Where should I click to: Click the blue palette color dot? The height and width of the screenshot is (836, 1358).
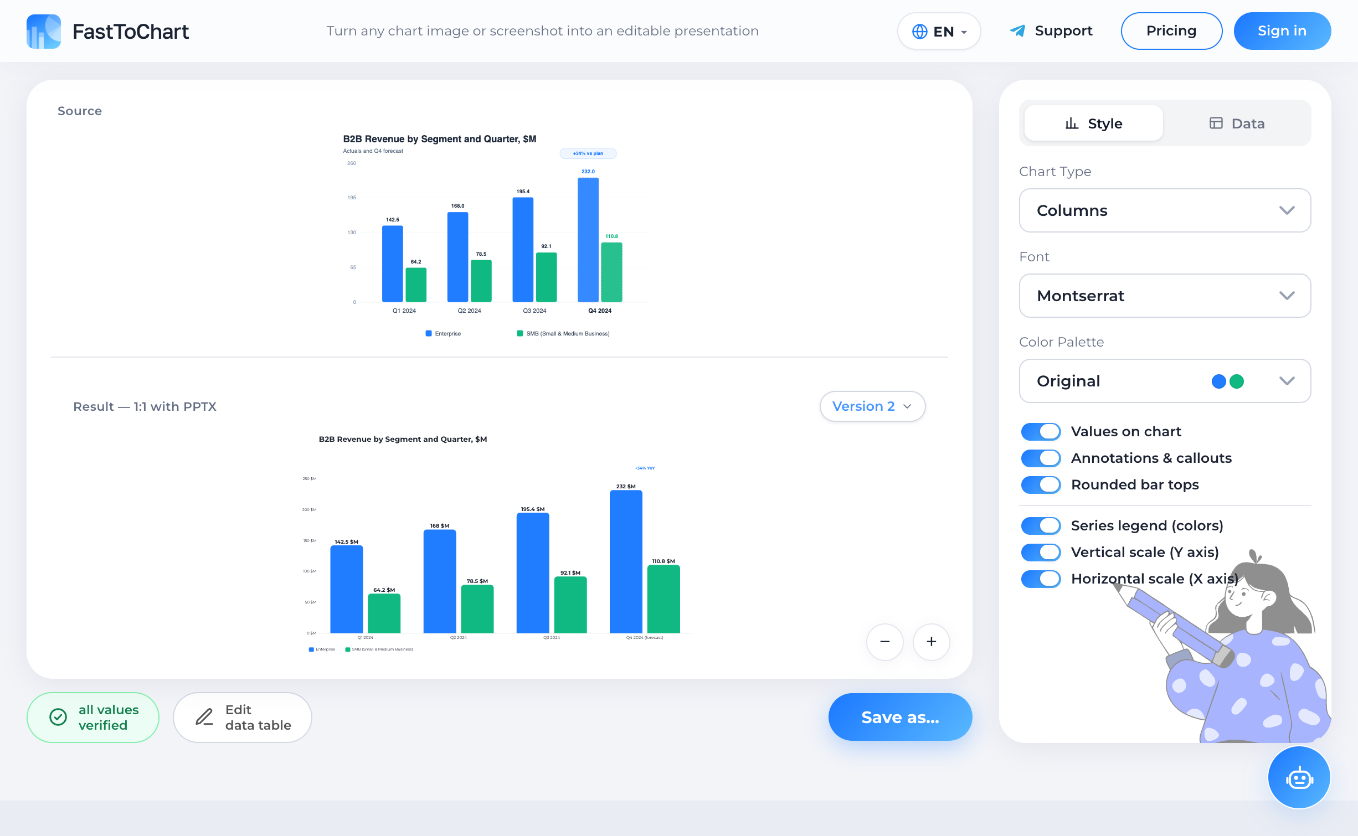tap(1218, 381)
